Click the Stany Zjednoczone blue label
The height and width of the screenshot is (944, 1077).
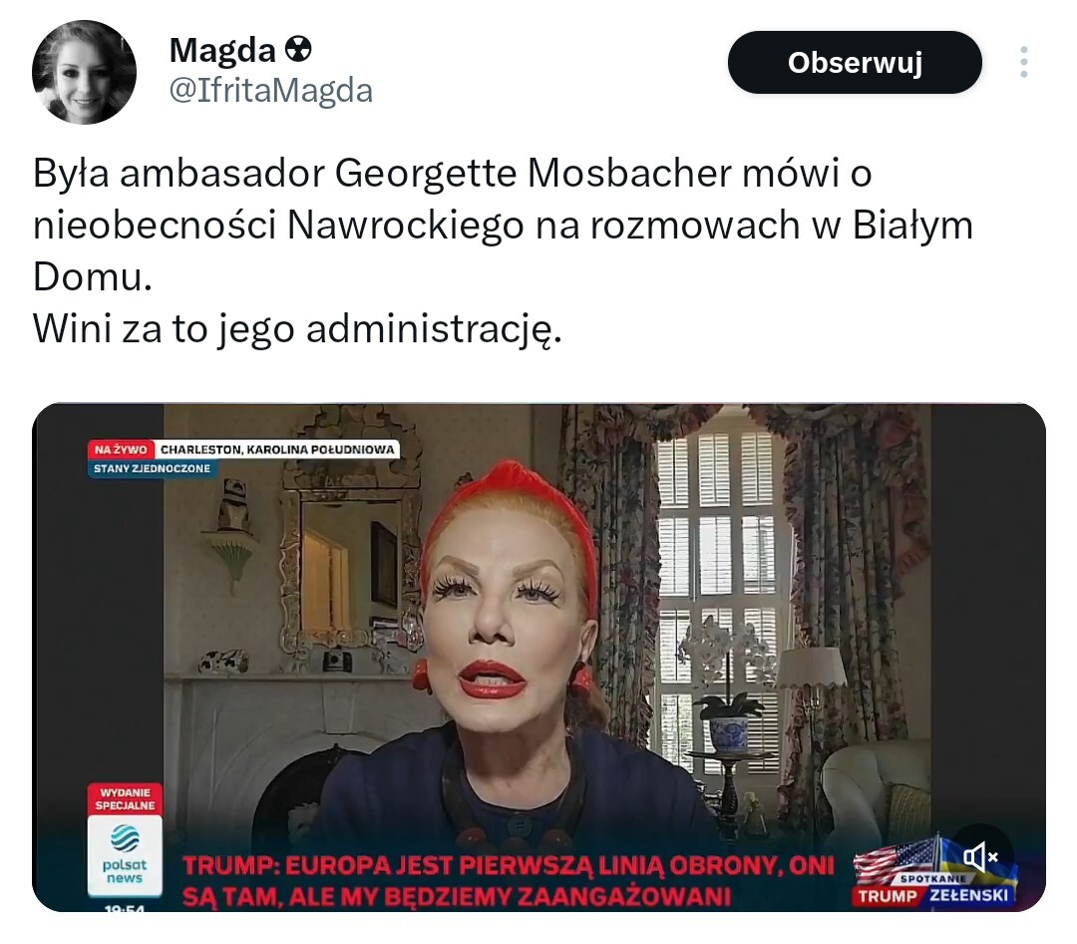pyautogui.click(x=152, y=468)
